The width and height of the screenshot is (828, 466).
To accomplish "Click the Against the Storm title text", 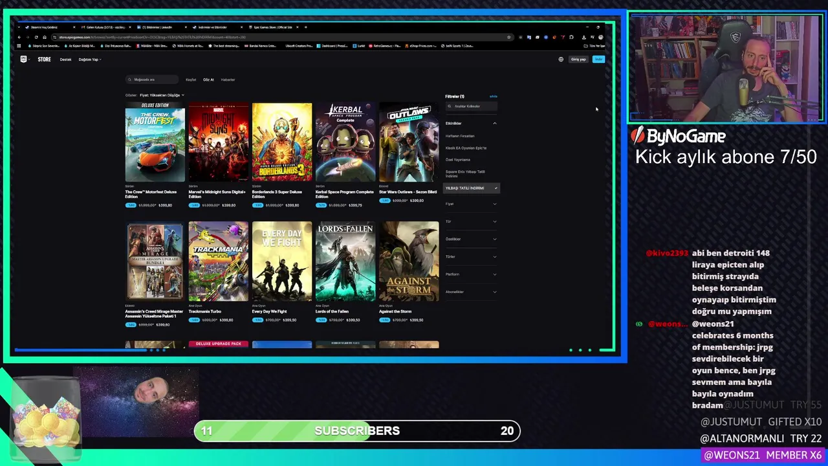I will (395, 311).
